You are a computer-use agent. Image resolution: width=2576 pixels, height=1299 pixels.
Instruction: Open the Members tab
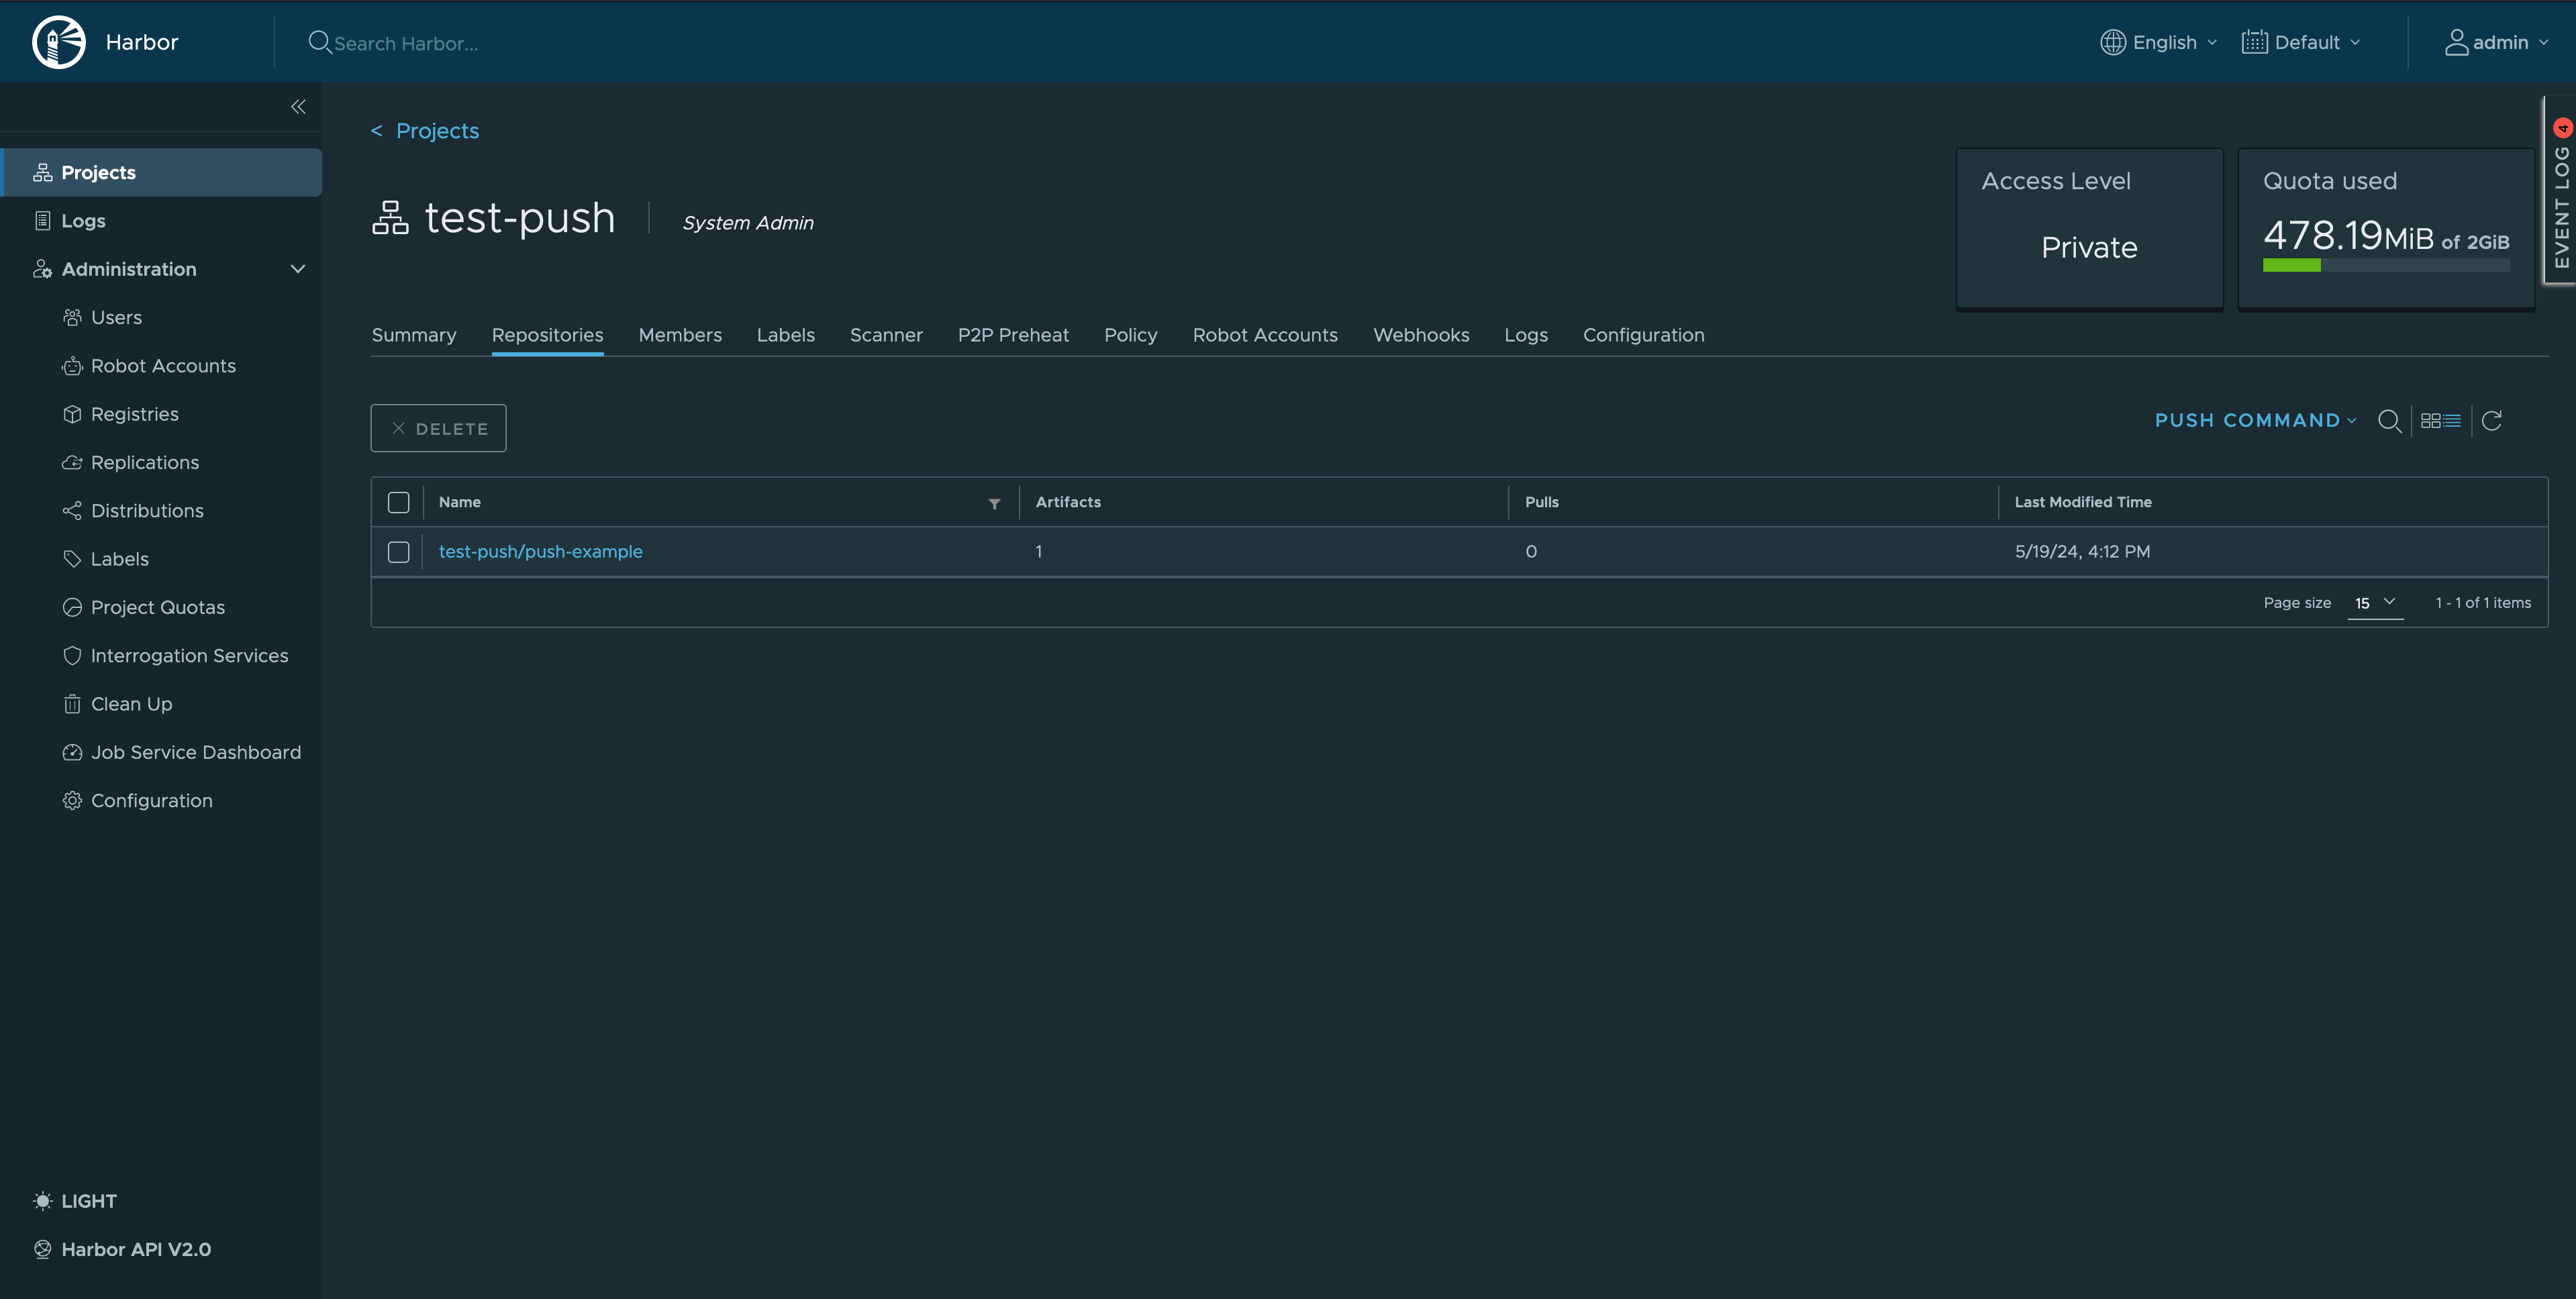click(x=680, y=335)
